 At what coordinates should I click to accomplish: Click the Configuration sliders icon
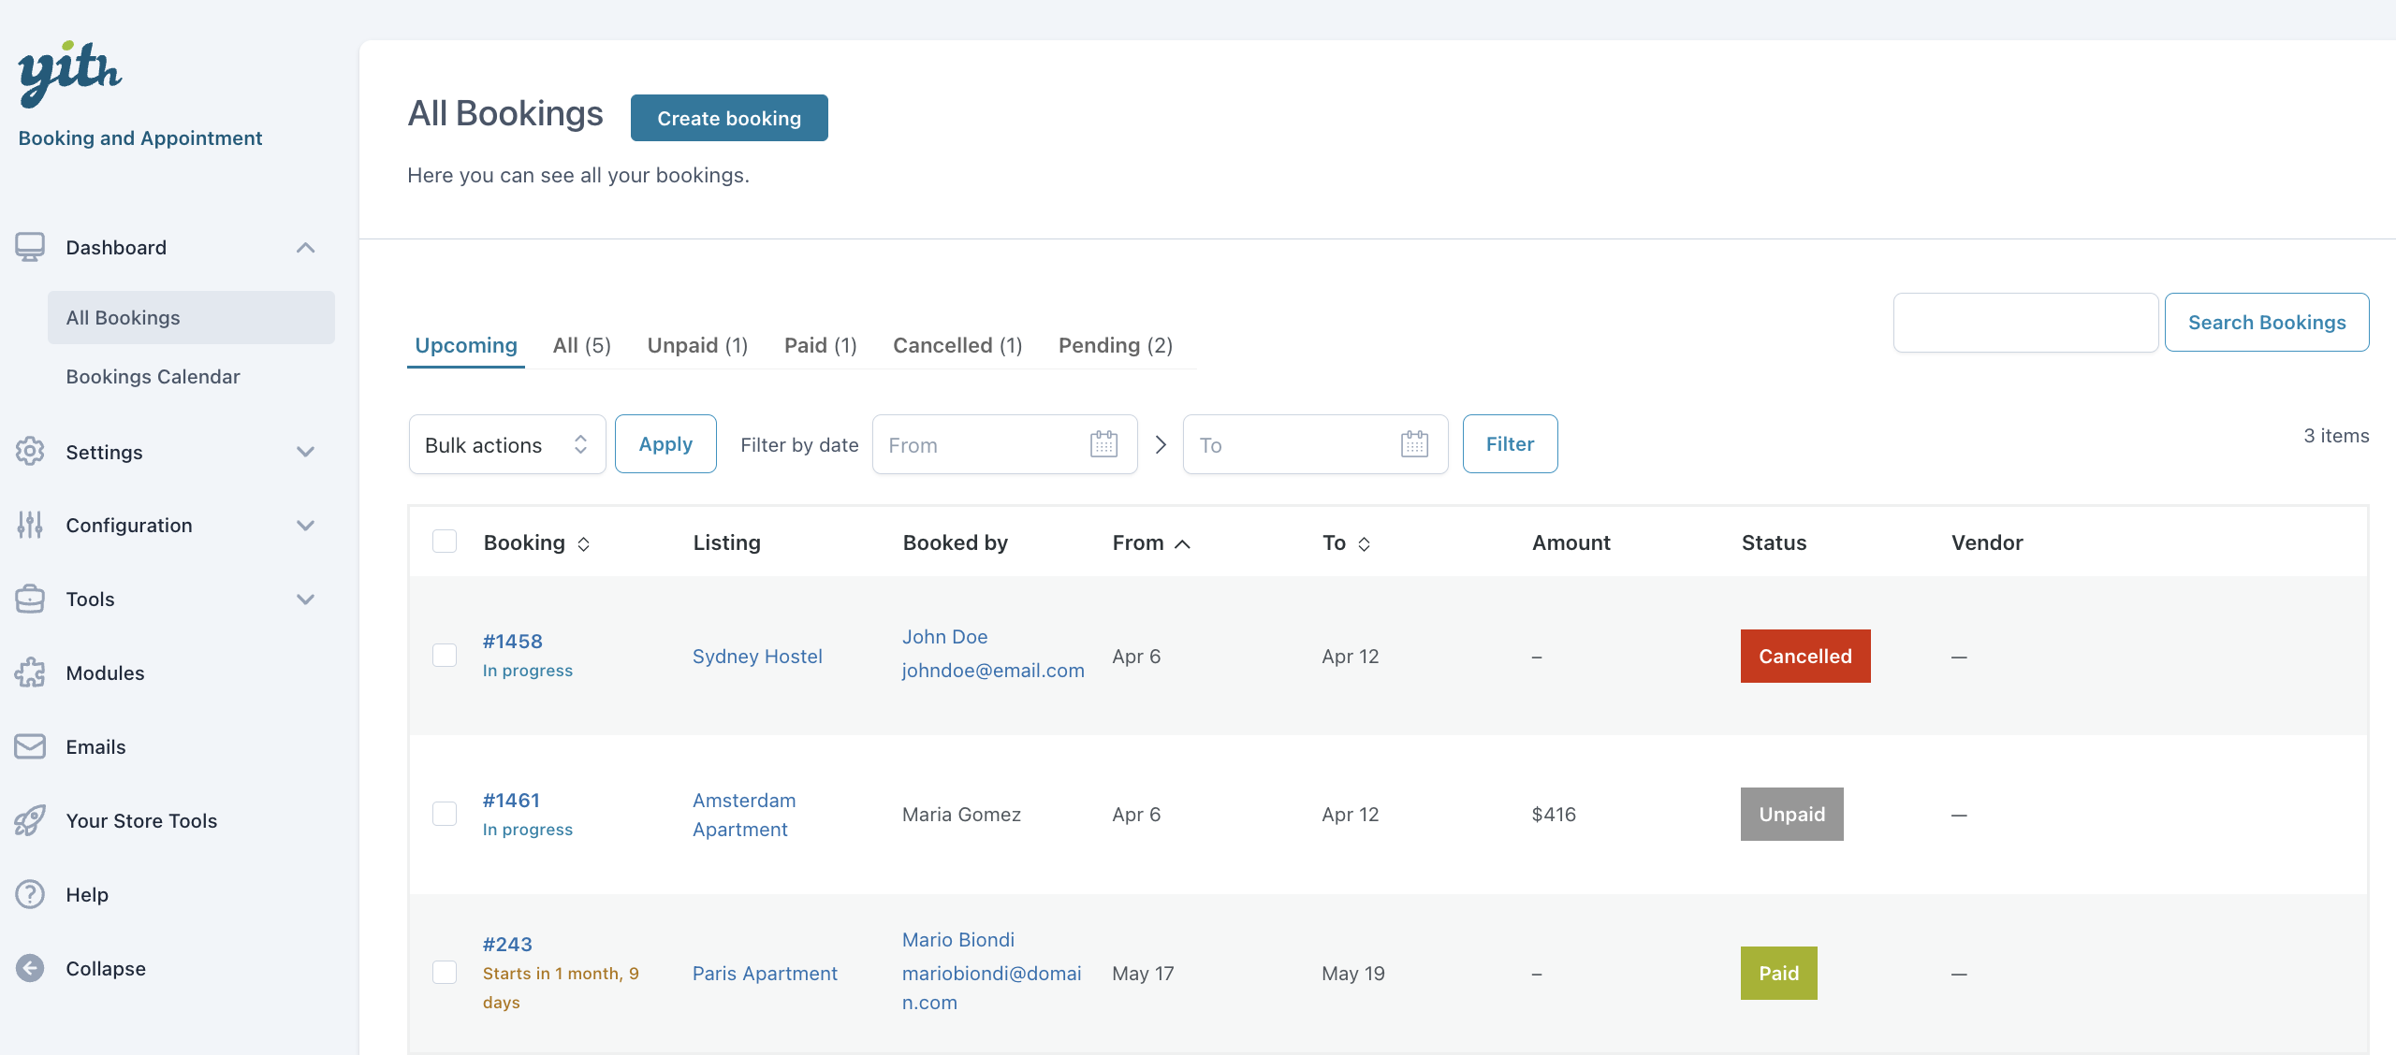coord(30,526)
